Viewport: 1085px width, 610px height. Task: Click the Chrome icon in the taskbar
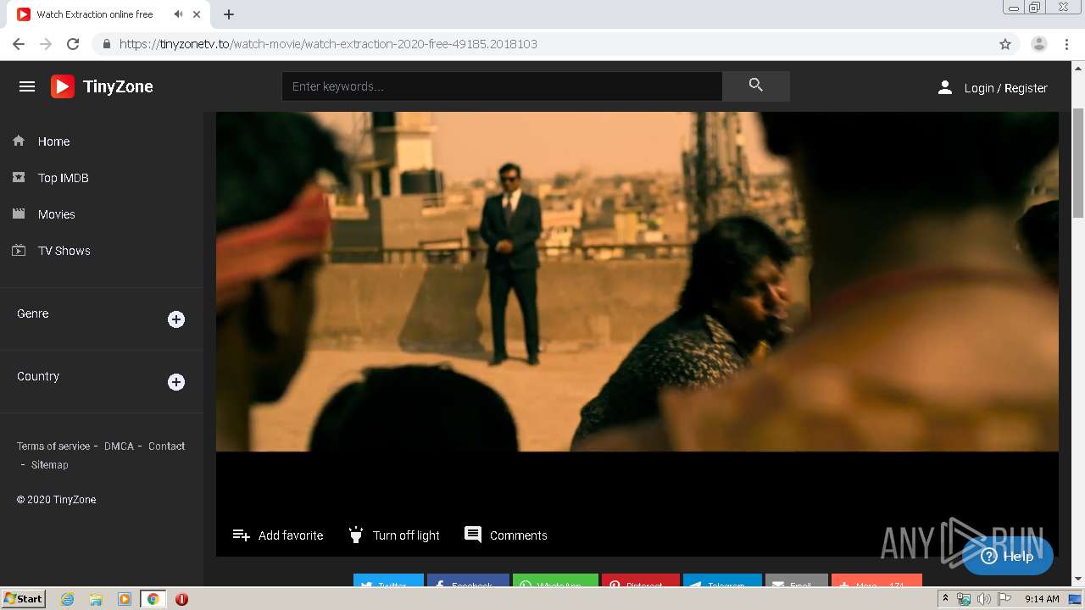[153, 599]
